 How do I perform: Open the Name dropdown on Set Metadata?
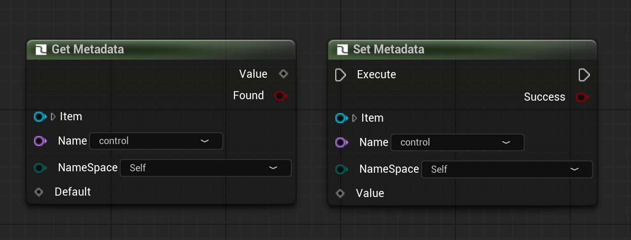click(457, 142)
